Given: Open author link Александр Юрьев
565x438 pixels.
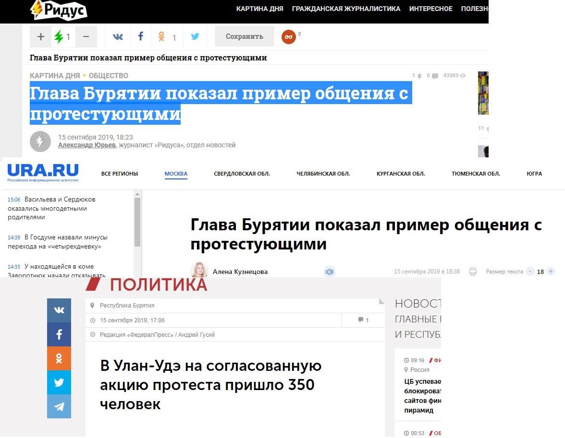Looking at the screenshot, I should [x=87, y=145].
